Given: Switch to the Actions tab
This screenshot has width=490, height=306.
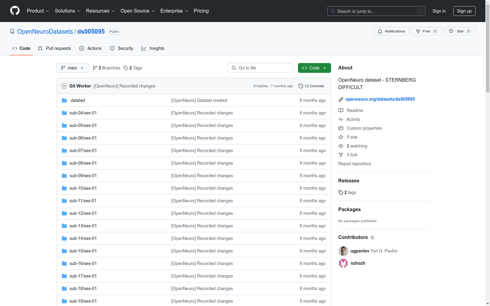Looking at the screenshot, I should (90, 48).
